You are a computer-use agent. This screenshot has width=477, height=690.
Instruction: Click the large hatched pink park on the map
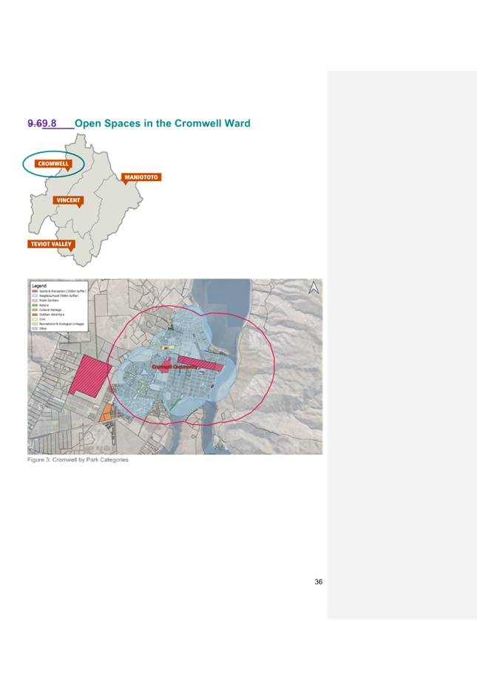(x=90, y=375)
